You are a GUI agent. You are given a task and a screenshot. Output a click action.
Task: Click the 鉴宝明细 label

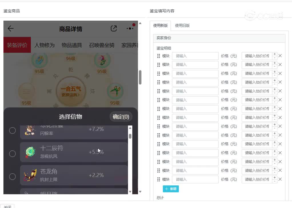pyautogui.click(x=164, y=48)
